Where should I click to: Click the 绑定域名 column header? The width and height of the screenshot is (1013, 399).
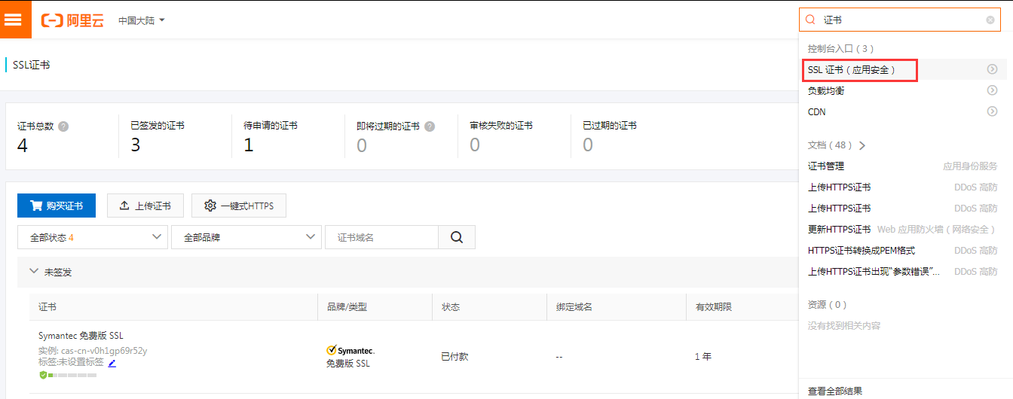574,307
